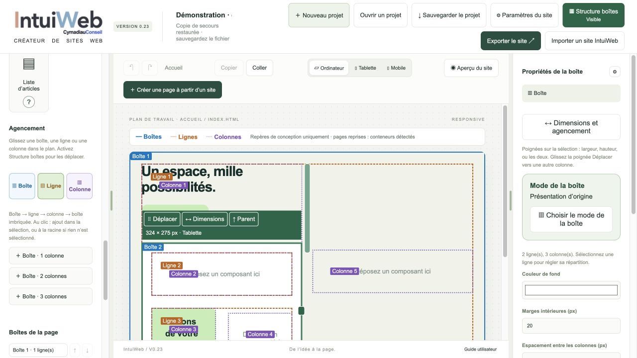Click the Coller button
This screenshot has height=358, width=637.
[x=260, y=68]
